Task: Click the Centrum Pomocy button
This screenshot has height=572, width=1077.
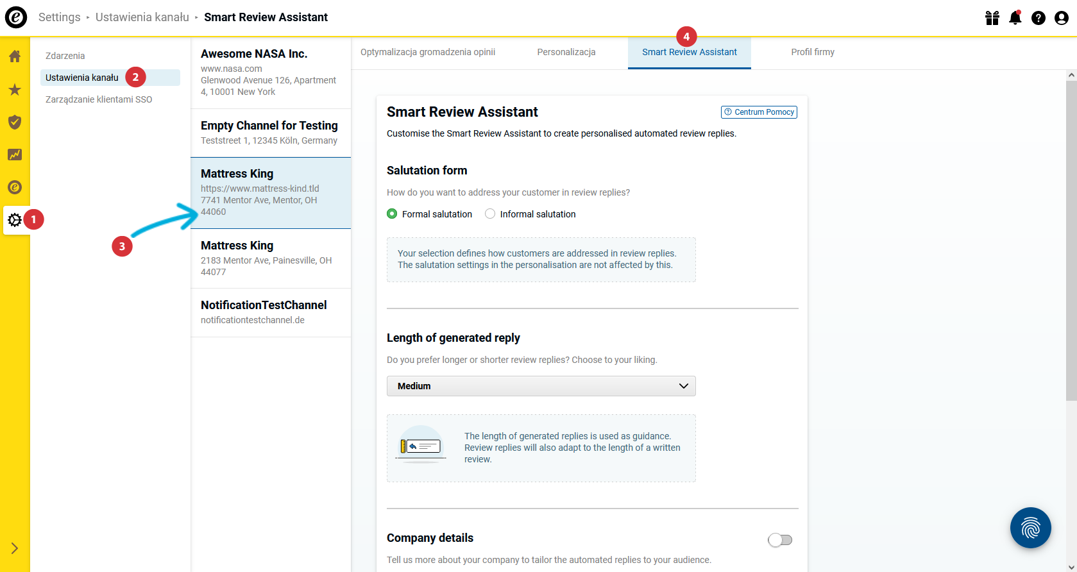Action: (x=759, y=112)
